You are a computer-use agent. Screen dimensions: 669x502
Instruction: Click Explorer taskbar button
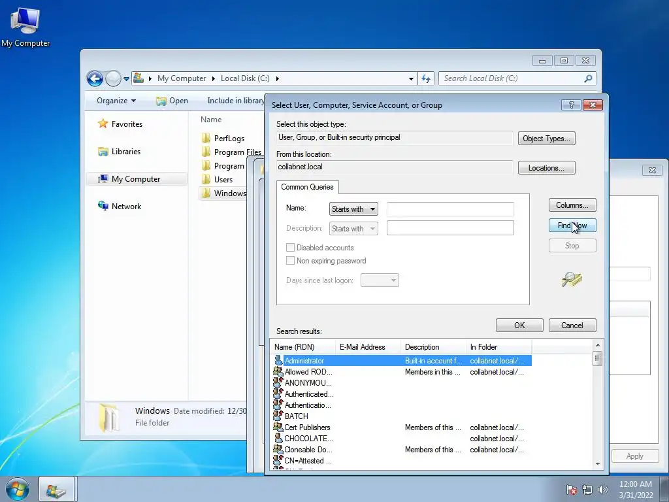[57, 490]
